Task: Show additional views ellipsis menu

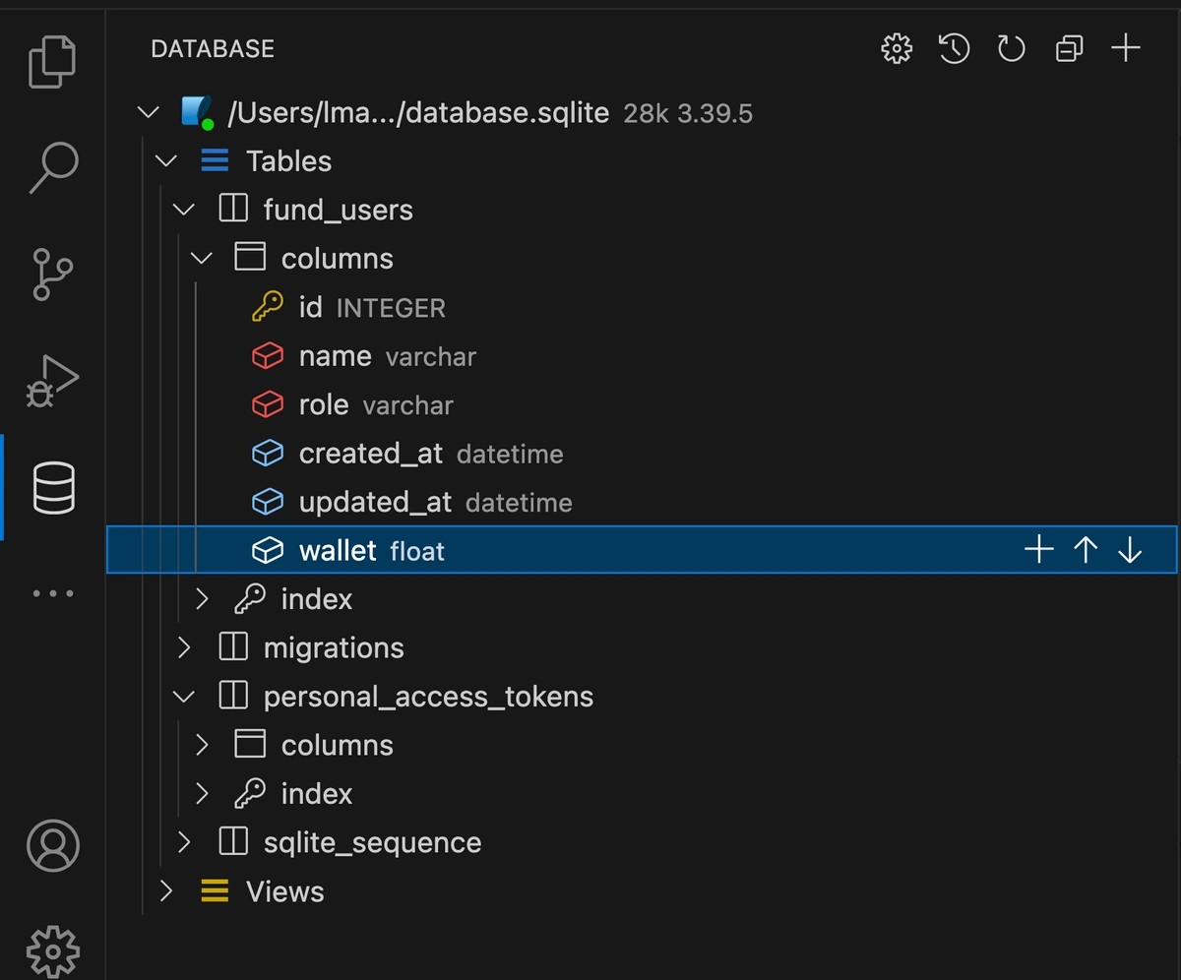Action: (x=52, y=593)
